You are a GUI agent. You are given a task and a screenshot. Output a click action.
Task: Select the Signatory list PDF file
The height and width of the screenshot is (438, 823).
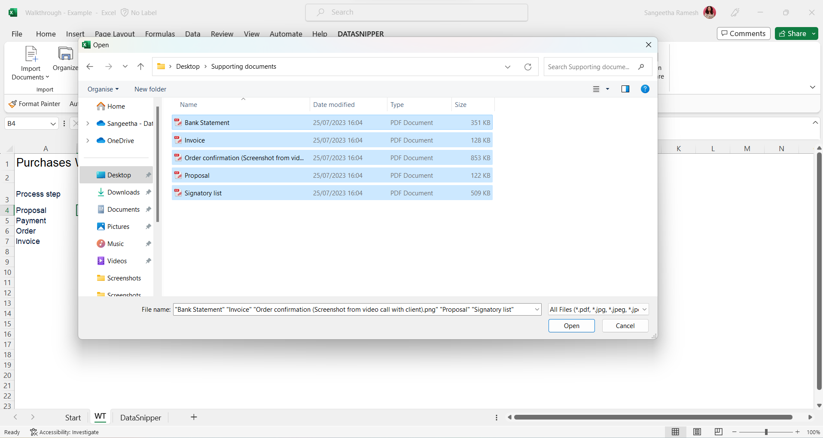click(x=203, y=193)
